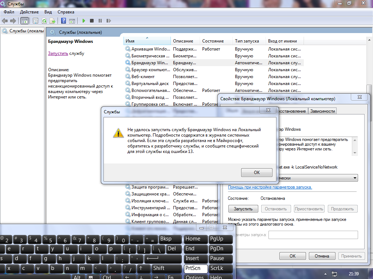
Task: Click gear icon of Архивация Windows row
Action: pyautogui.click(x=128, y=49)
